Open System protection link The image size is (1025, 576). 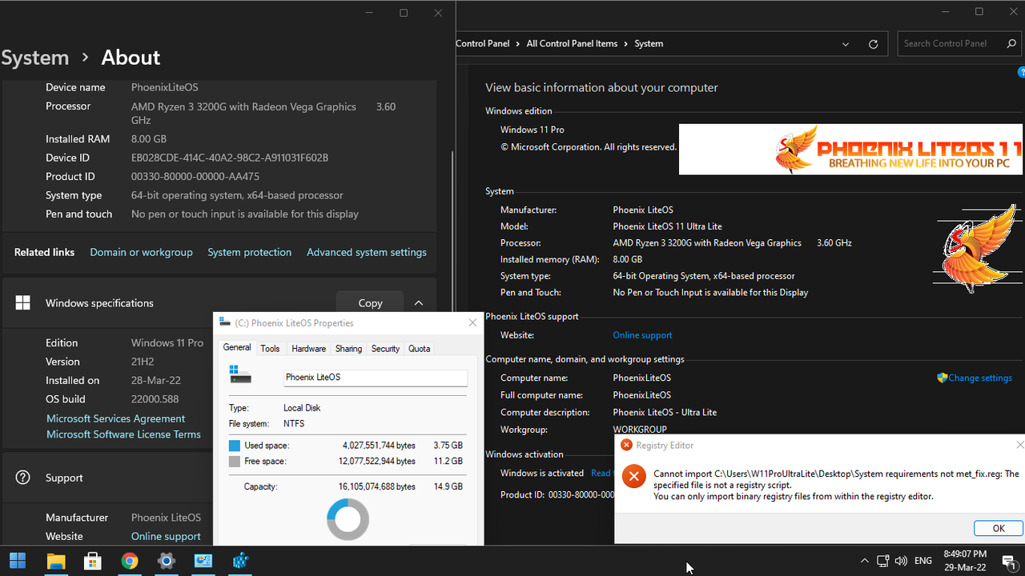tap(249, 252)
